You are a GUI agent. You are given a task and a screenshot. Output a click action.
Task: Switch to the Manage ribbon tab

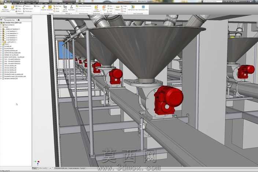point(40,3)
